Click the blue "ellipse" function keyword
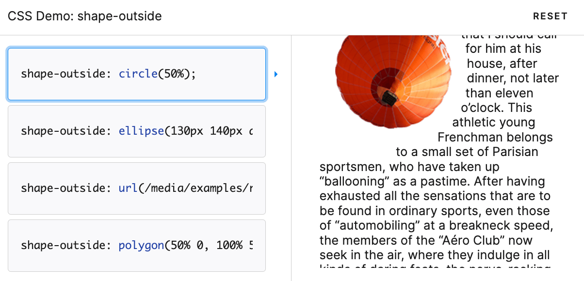 click(x=141, y=131)
